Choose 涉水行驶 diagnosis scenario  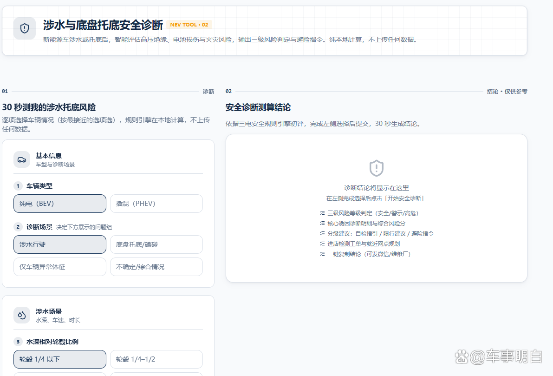click(x=60, y=244)
